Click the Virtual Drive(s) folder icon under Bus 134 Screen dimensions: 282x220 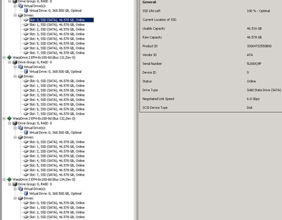[21, 189]
